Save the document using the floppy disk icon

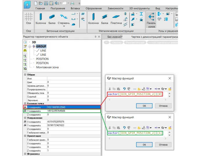[46, 3]
